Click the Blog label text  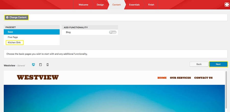coord(68,32)
